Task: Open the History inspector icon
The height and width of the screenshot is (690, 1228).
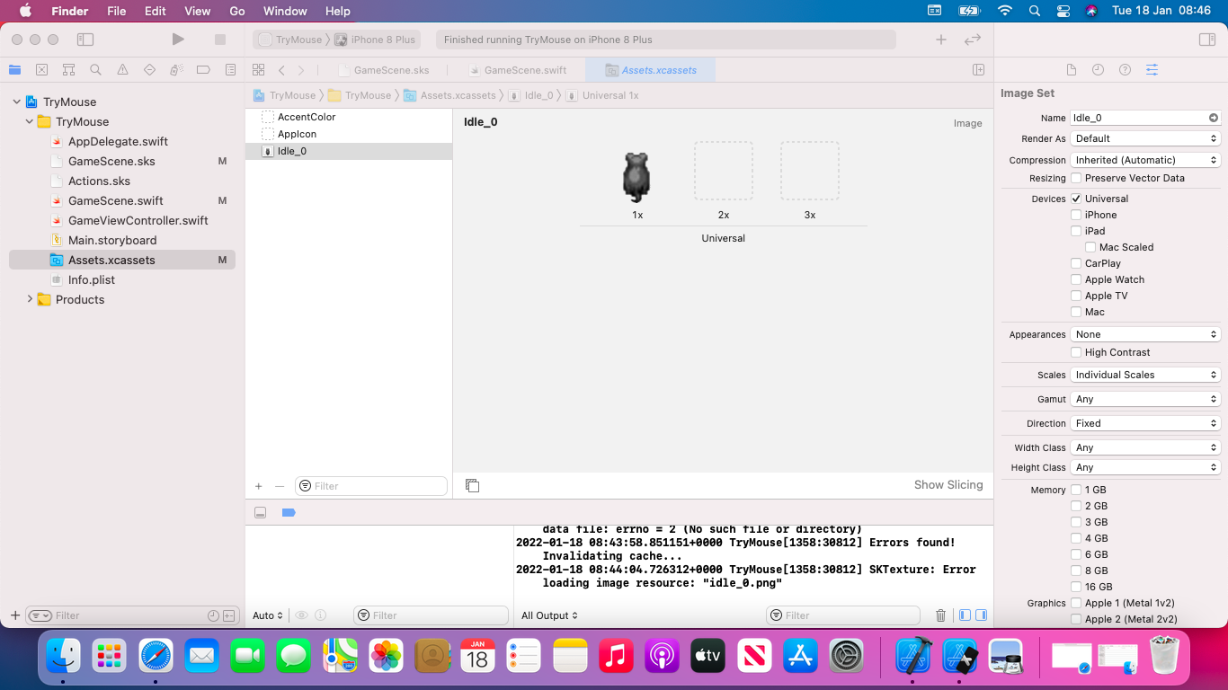Action: pos(1098,70)
